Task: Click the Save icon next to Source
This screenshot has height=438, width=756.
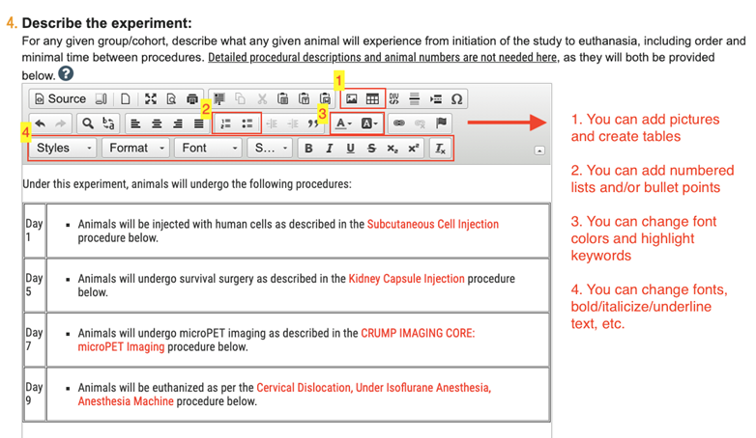Action: tap(101, 98)
